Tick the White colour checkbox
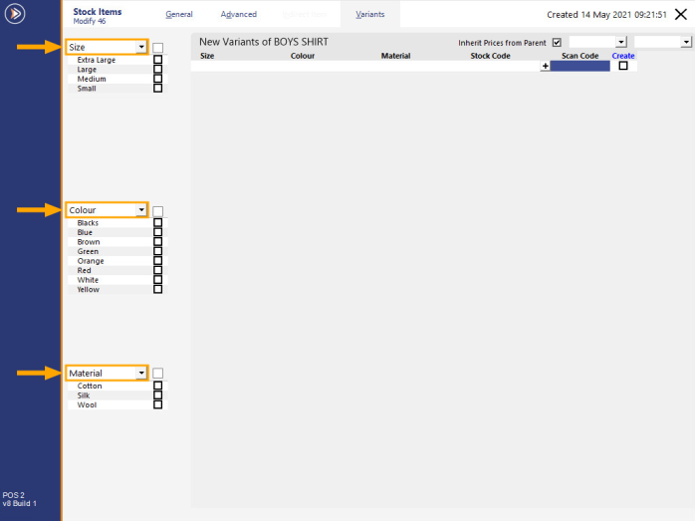Viewport: 695px width, 521px height. coord(157,280)
